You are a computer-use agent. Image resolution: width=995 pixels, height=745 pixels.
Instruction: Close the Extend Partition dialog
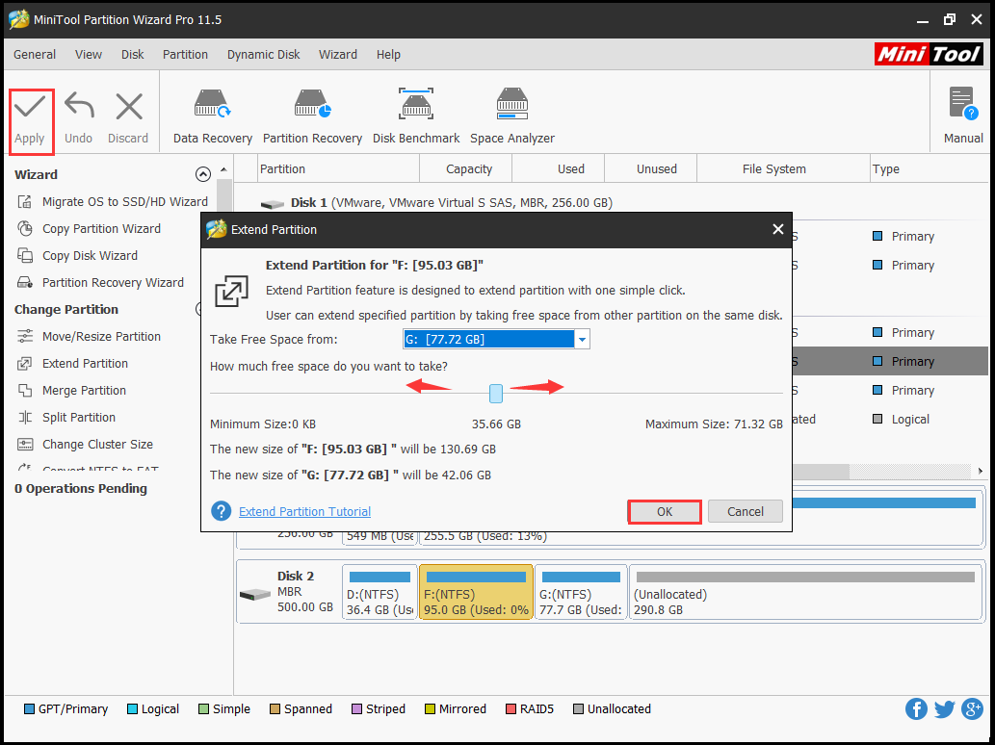[778, 229]
